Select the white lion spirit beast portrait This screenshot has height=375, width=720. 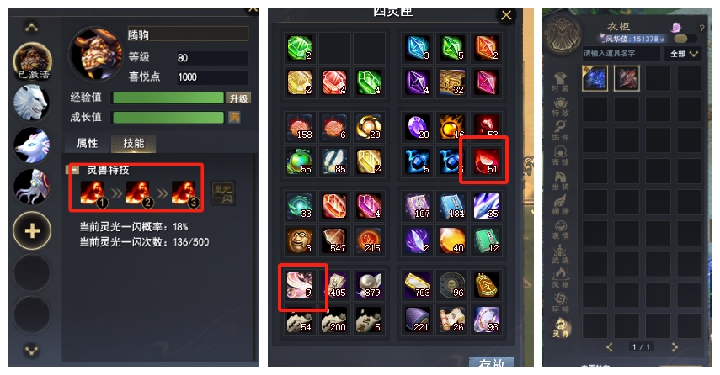click(31, 103)
